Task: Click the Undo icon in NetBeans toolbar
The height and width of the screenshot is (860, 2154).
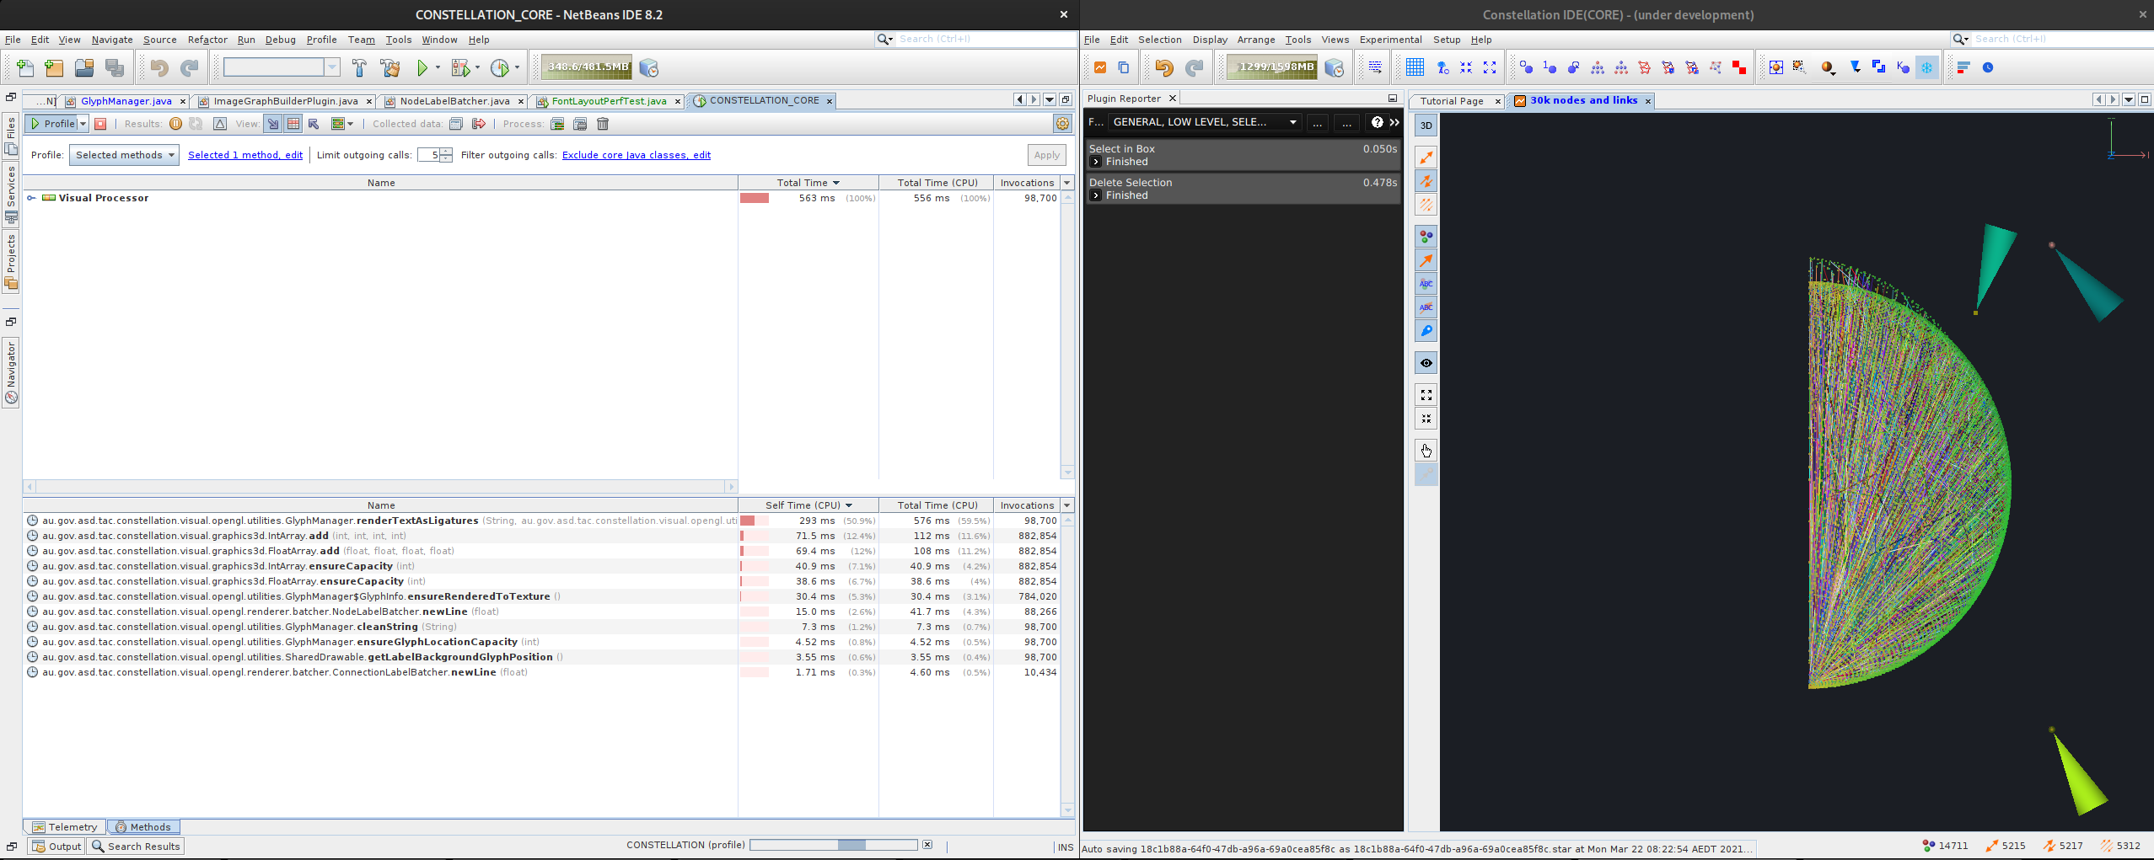Action: 159,67
